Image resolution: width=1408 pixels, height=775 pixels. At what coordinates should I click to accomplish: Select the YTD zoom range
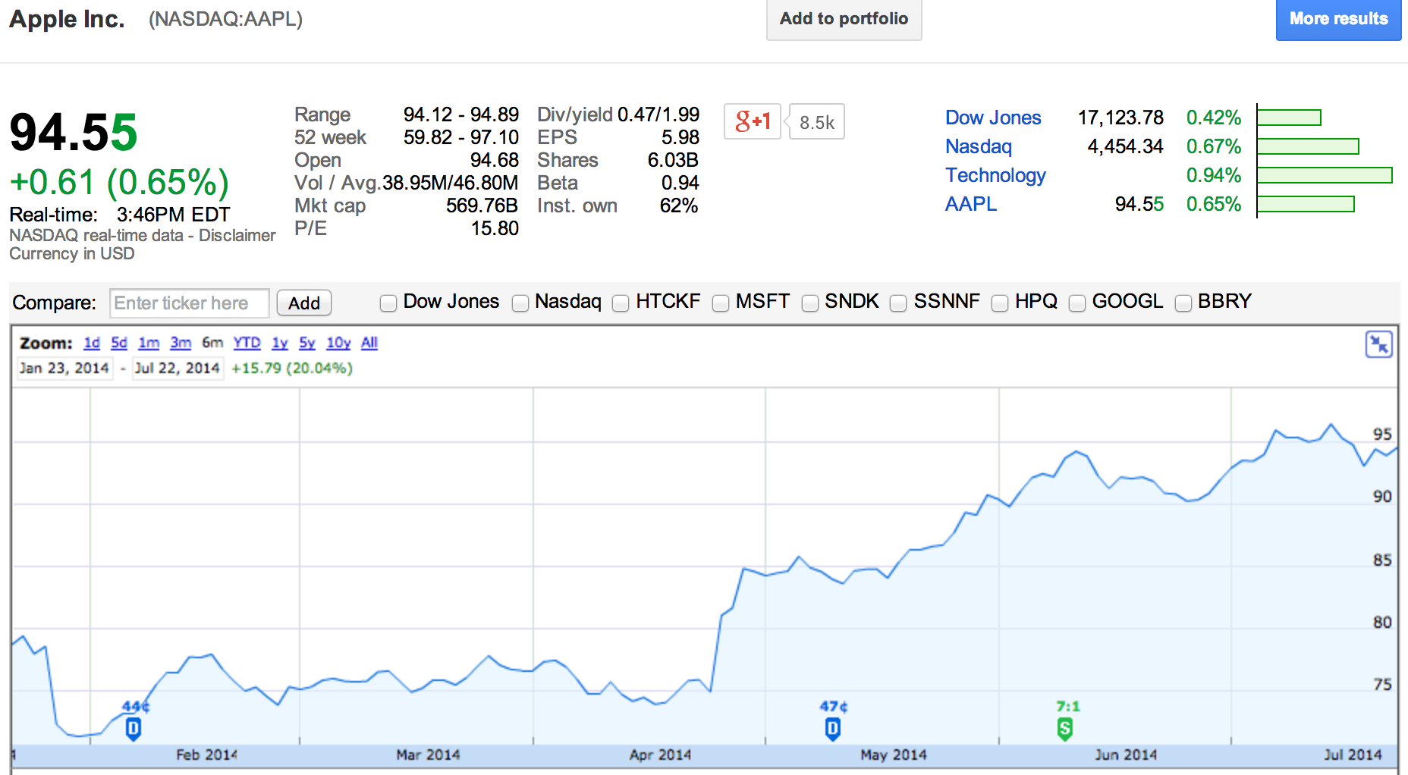tap(247, 343)
